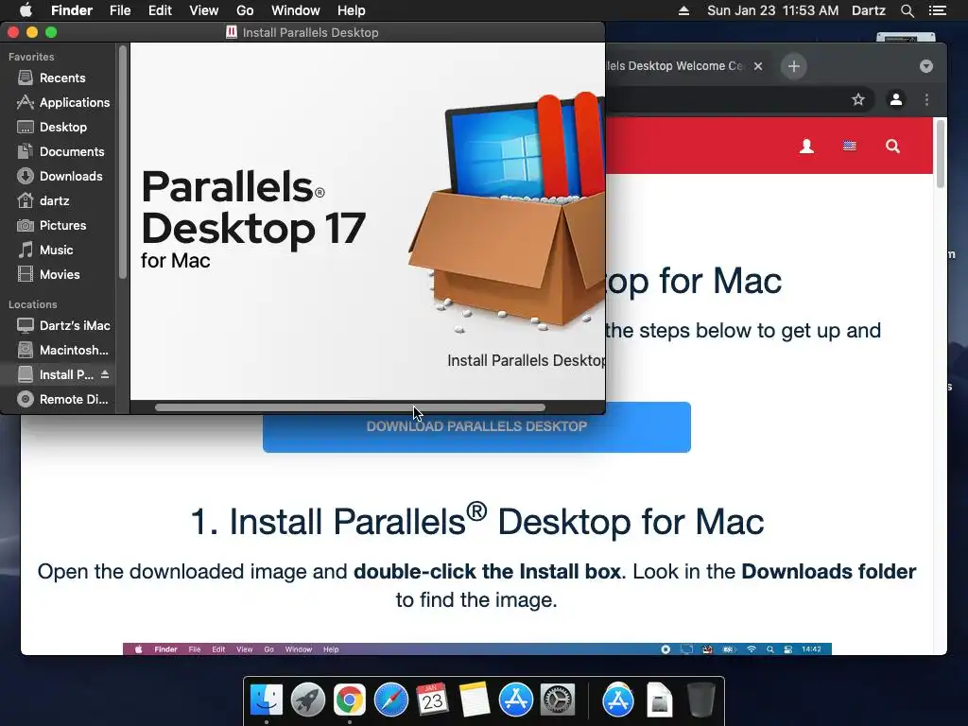Open Chrome tab search dropdown arrow
968x726 pixels.
[926, 66]
